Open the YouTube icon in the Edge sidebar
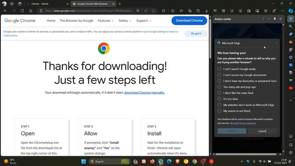This screenshot has height=166, width=295. point(291,88)
